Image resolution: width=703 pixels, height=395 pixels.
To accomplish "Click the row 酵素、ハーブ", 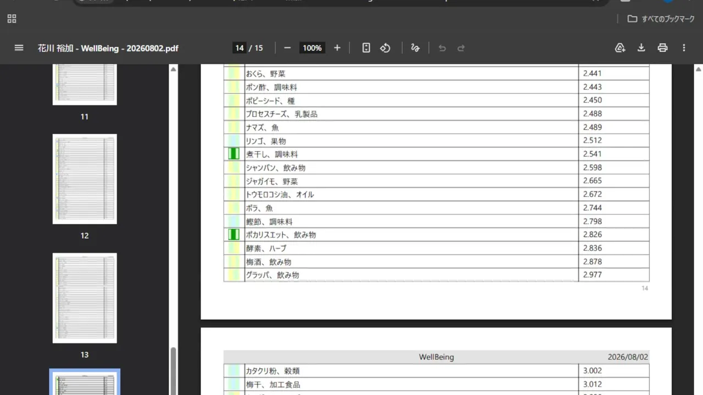I will click(436, 248).
